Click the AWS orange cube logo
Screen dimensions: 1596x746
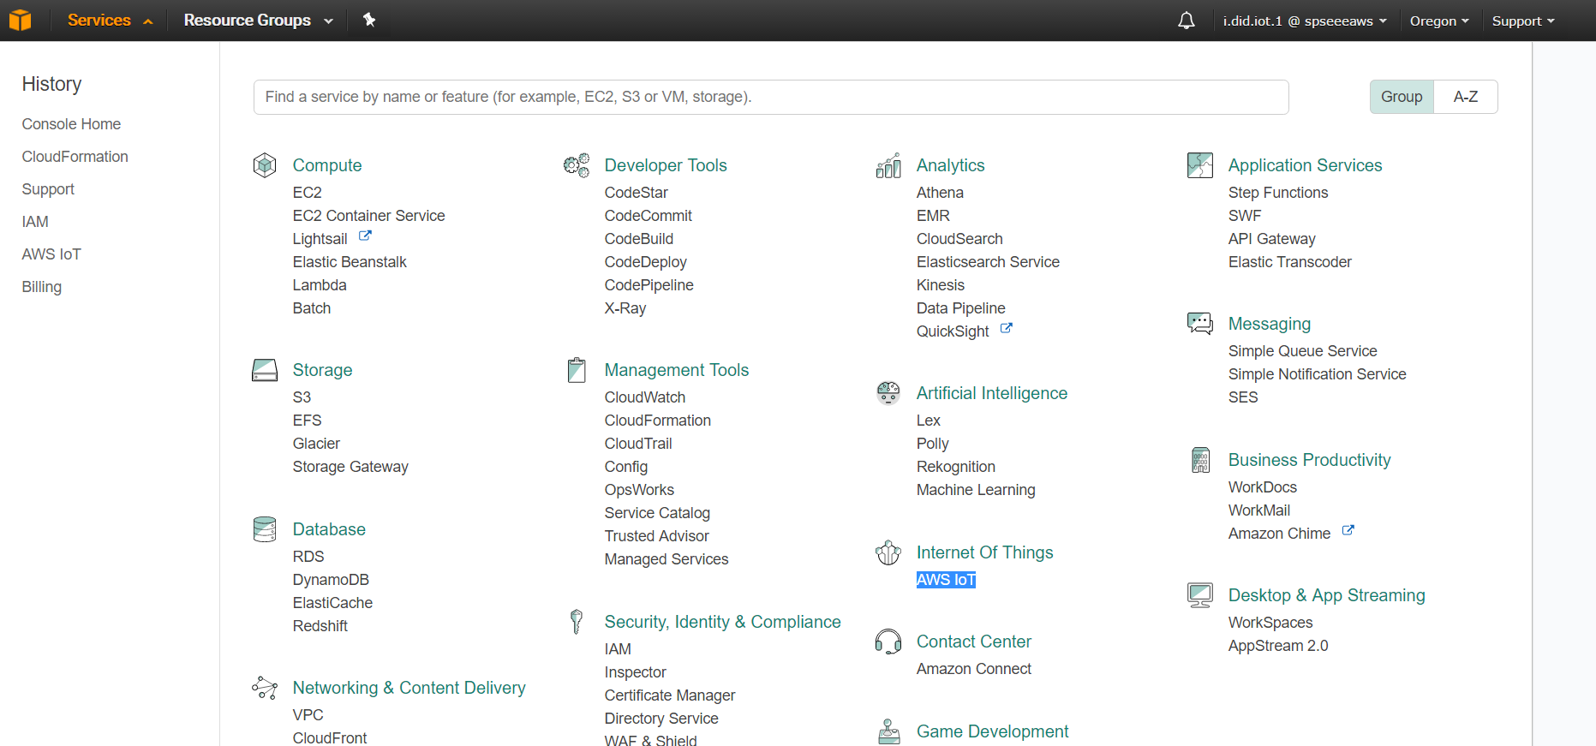[x=20, y=20]
